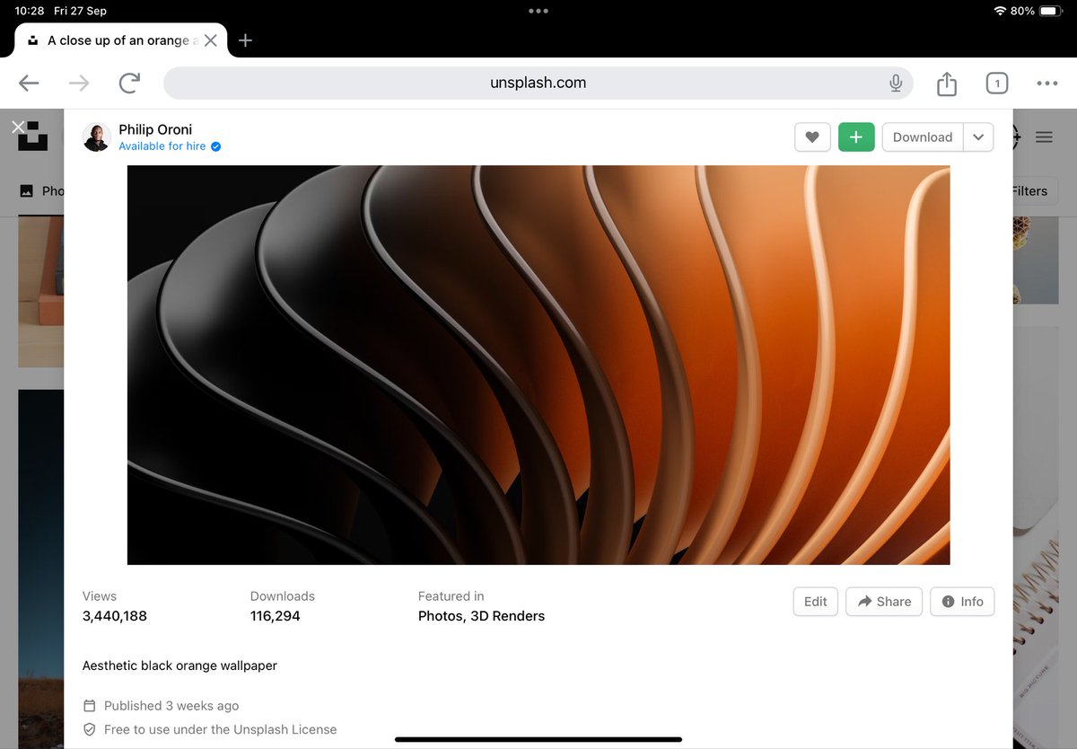This screenshot has height=749, width=1077.
Task: Click 'Published 3 weeks ago' text
Action: coord(171,705)
